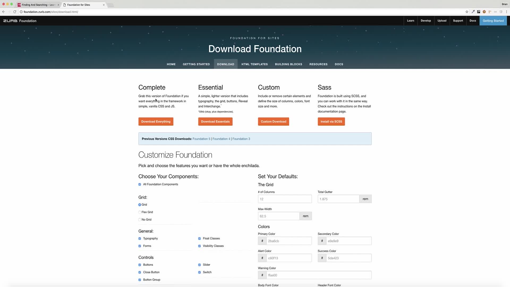Click the Custom Download button
Screen dimensions: 510x287
tap(273, 121)
